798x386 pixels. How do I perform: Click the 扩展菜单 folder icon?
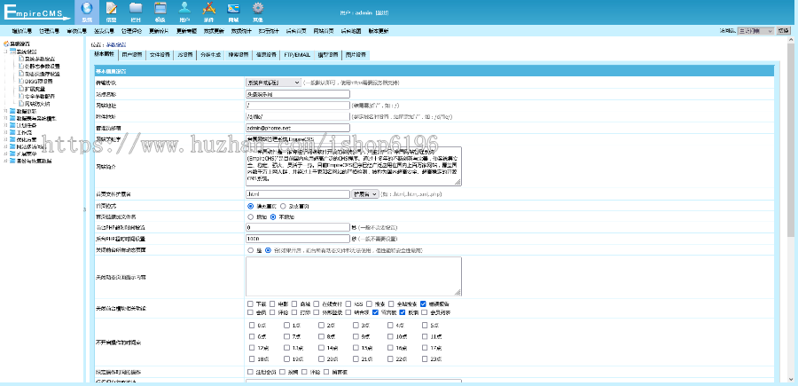tap(12, 154)
